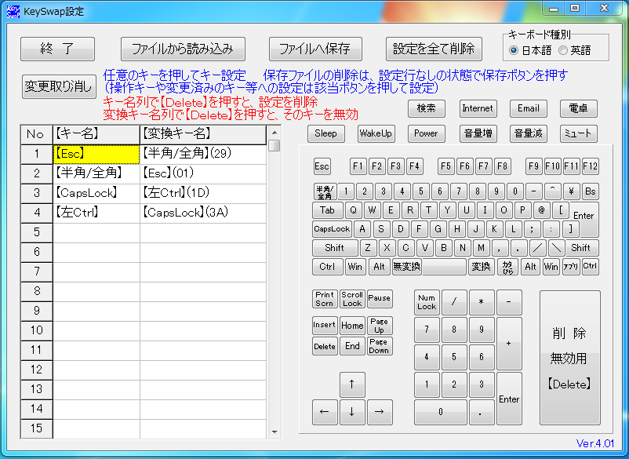Click the WakeUp key button

[x=376, y=133]
